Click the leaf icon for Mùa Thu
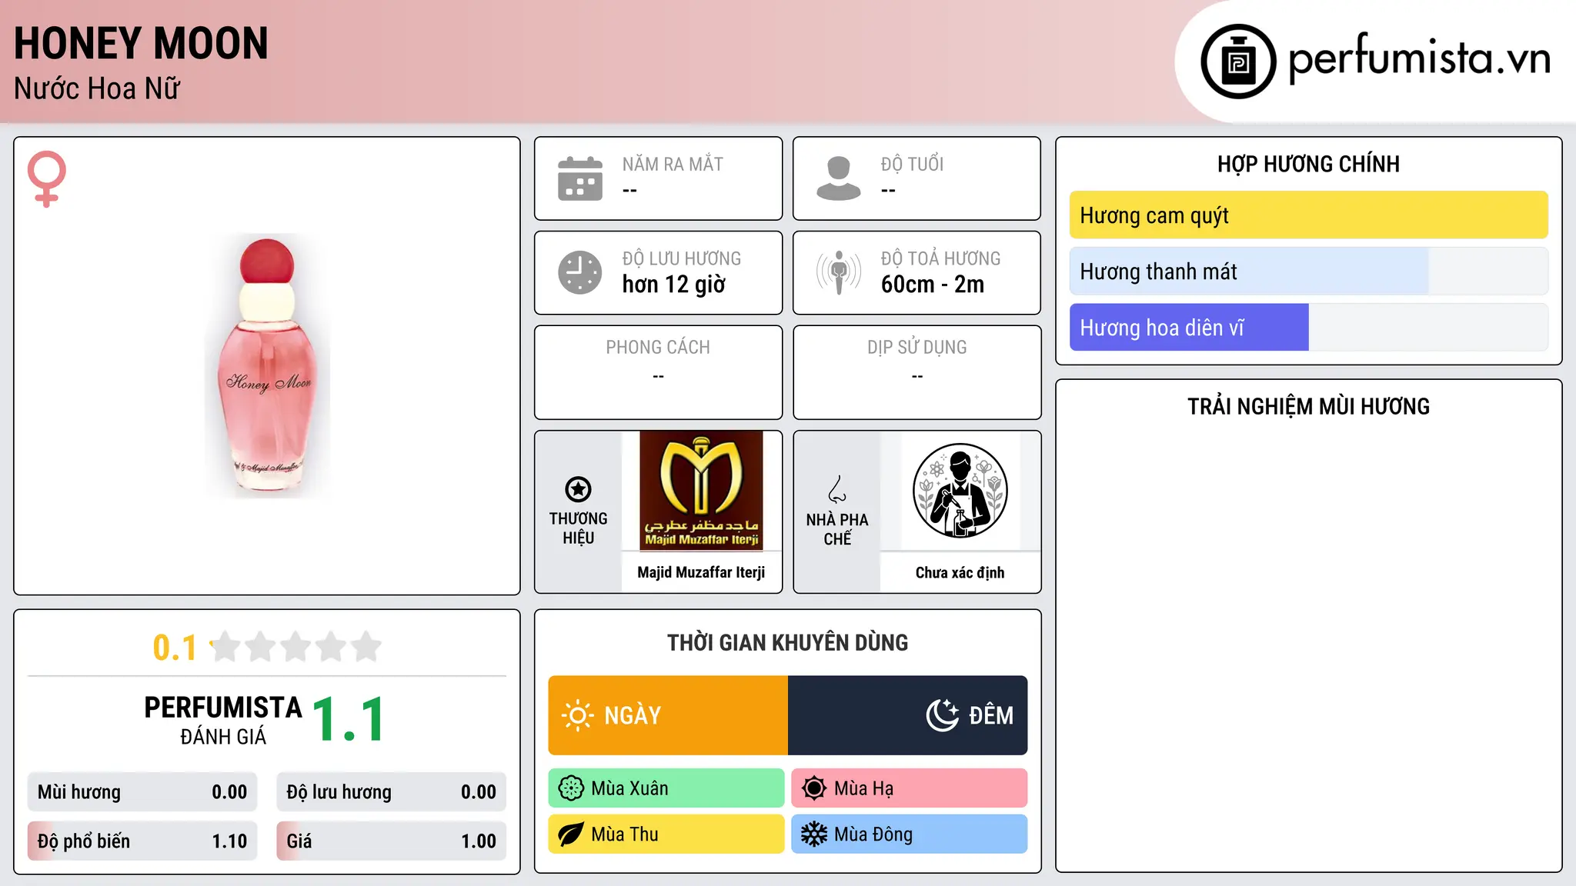1576x886 pixels. [x=571, y=834]
